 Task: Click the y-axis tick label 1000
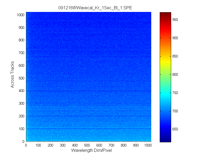(x=20, y=15)
